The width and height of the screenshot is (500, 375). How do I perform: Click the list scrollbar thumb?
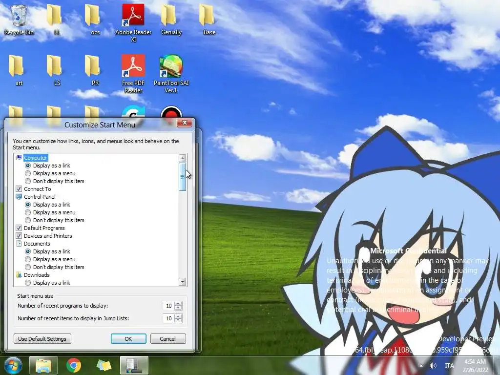pyautogui.click(x=183, y=177)
